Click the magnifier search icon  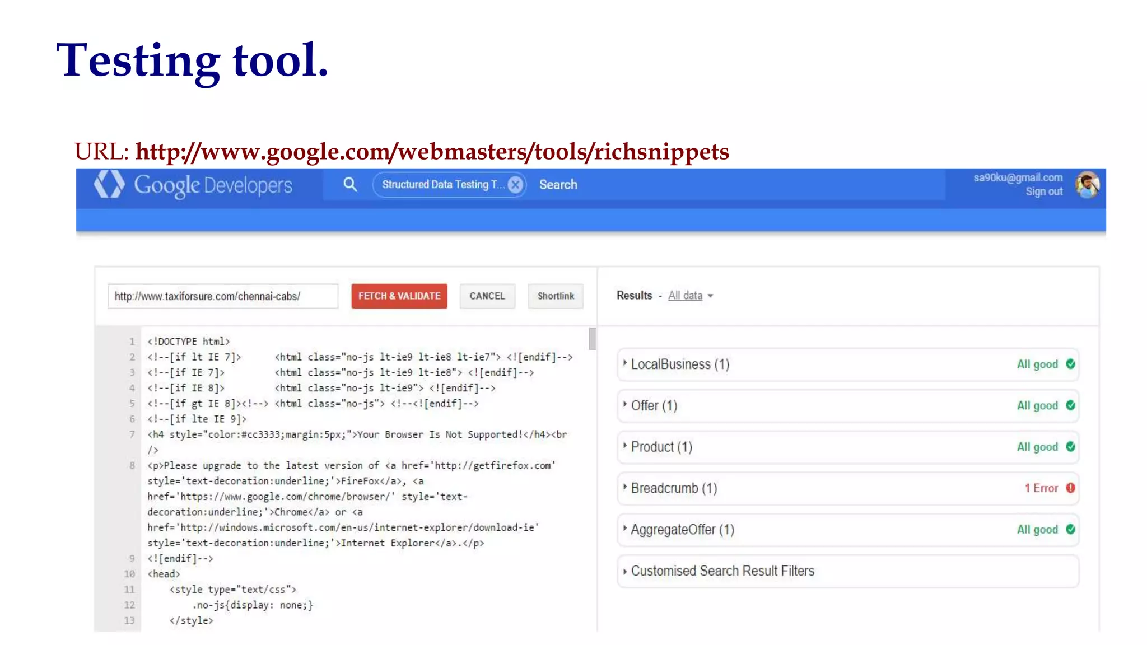point(350,184)
